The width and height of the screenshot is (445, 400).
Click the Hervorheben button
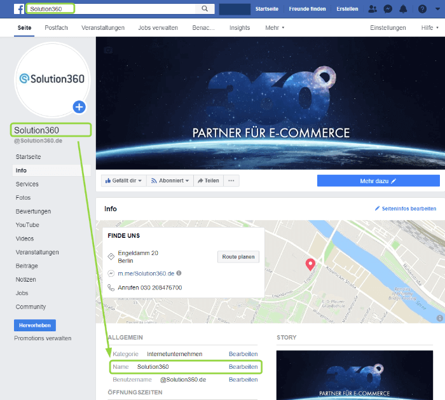[35, 326]
